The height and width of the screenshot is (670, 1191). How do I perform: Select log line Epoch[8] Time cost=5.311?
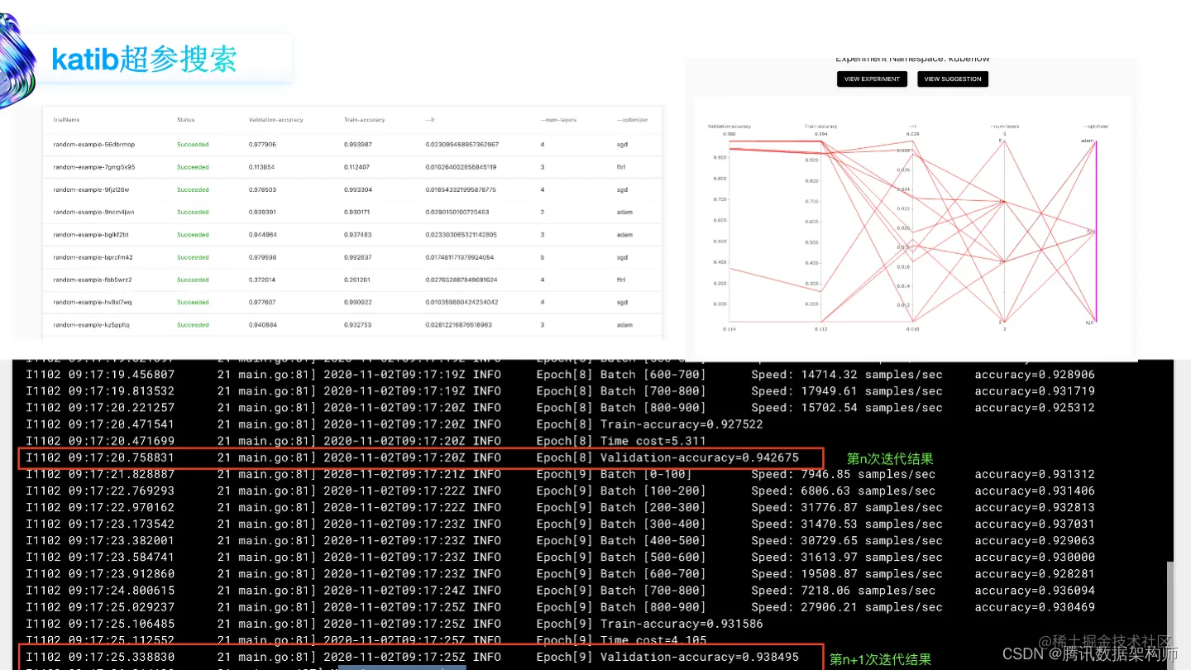click(x=366, y=441)
